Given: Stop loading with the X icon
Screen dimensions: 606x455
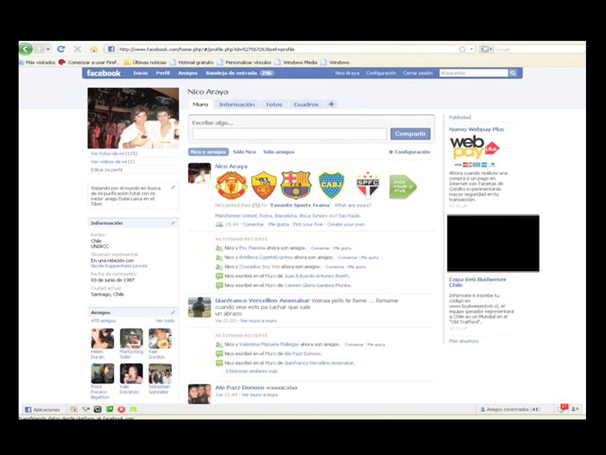Looking at the screenshot, I should coord(77,49).
